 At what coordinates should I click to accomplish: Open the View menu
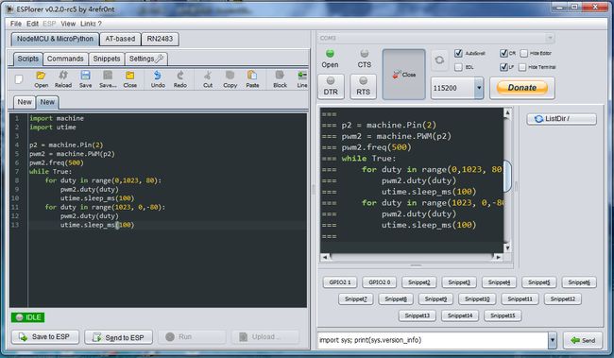click(68, 24)
